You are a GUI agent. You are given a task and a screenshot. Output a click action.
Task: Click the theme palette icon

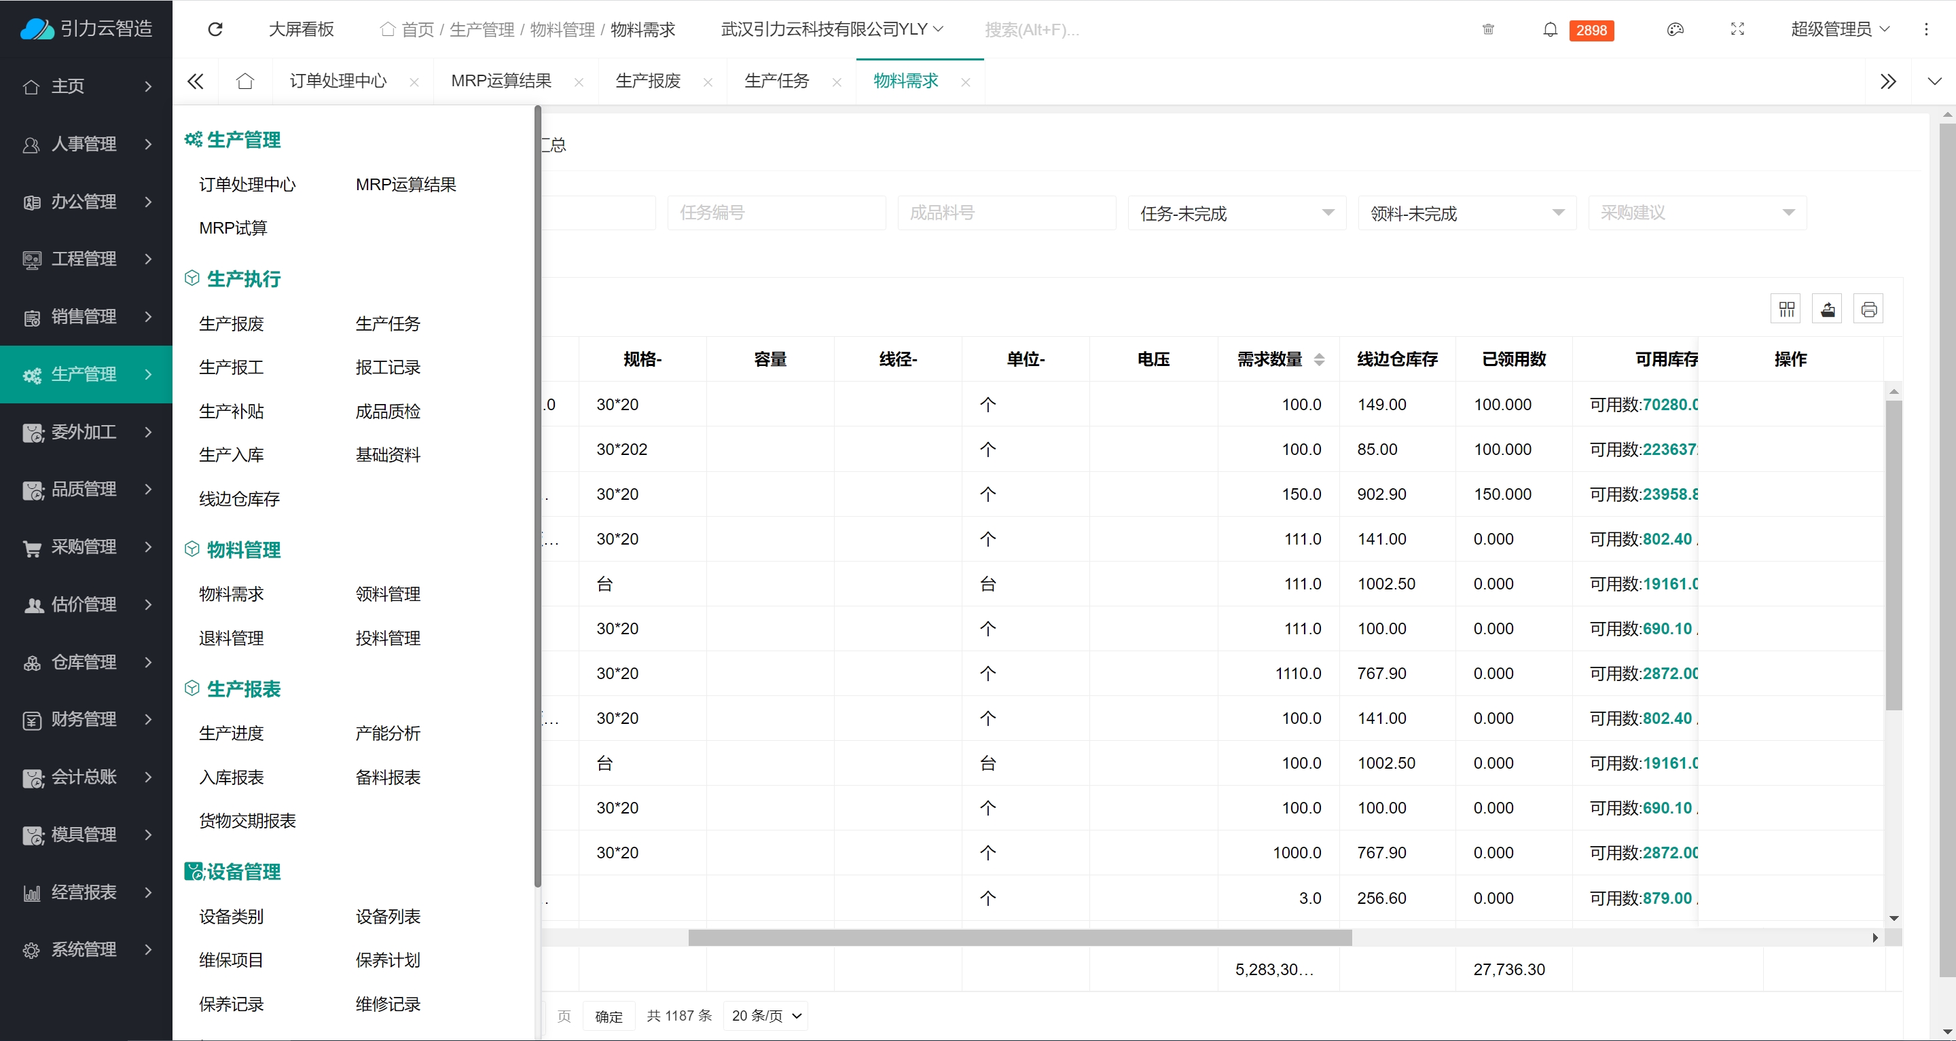pyautogui.click(x=1675, y=30)
